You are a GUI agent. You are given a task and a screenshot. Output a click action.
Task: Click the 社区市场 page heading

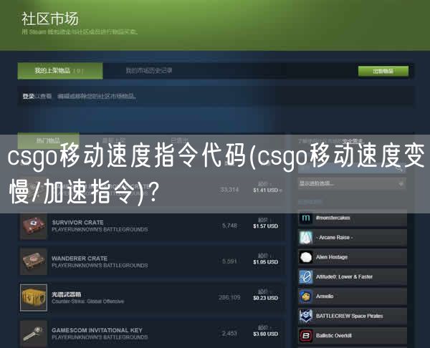pyautogui.click(x=50, y=19)
